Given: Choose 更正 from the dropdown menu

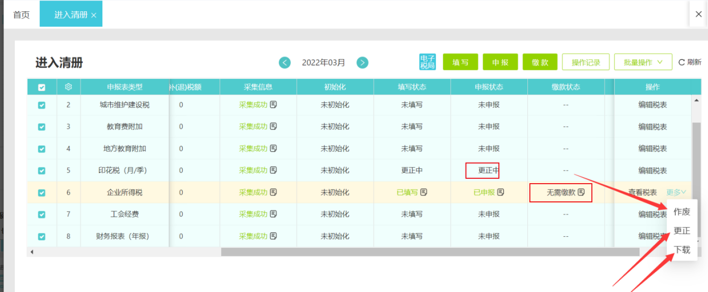Looking at the screenshot, I should pos(682,230).
